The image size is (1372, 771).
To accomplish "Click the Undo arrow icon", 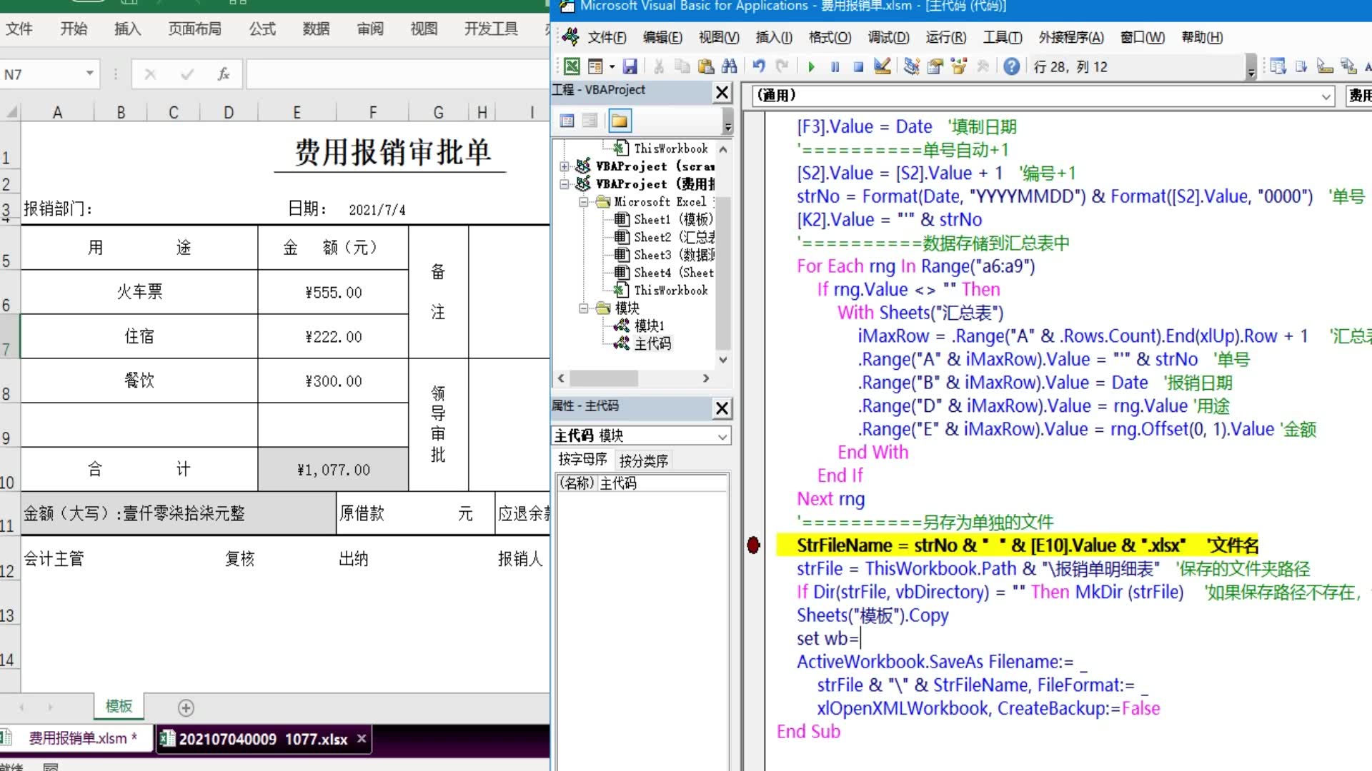I will point(759,66).
